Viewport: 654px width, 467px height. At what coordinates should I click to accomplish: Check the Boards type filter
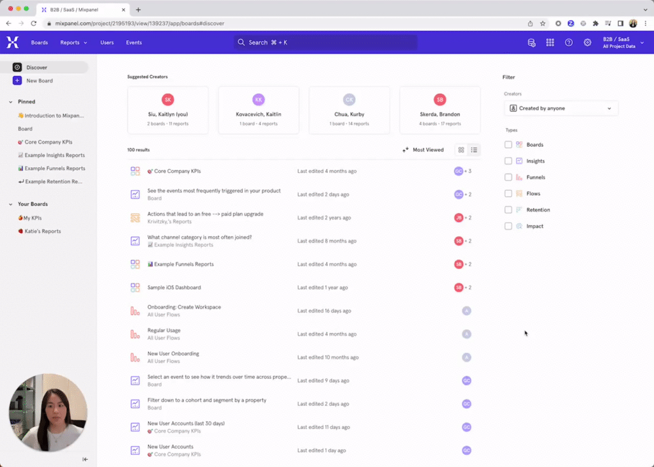tap(508, 145)
